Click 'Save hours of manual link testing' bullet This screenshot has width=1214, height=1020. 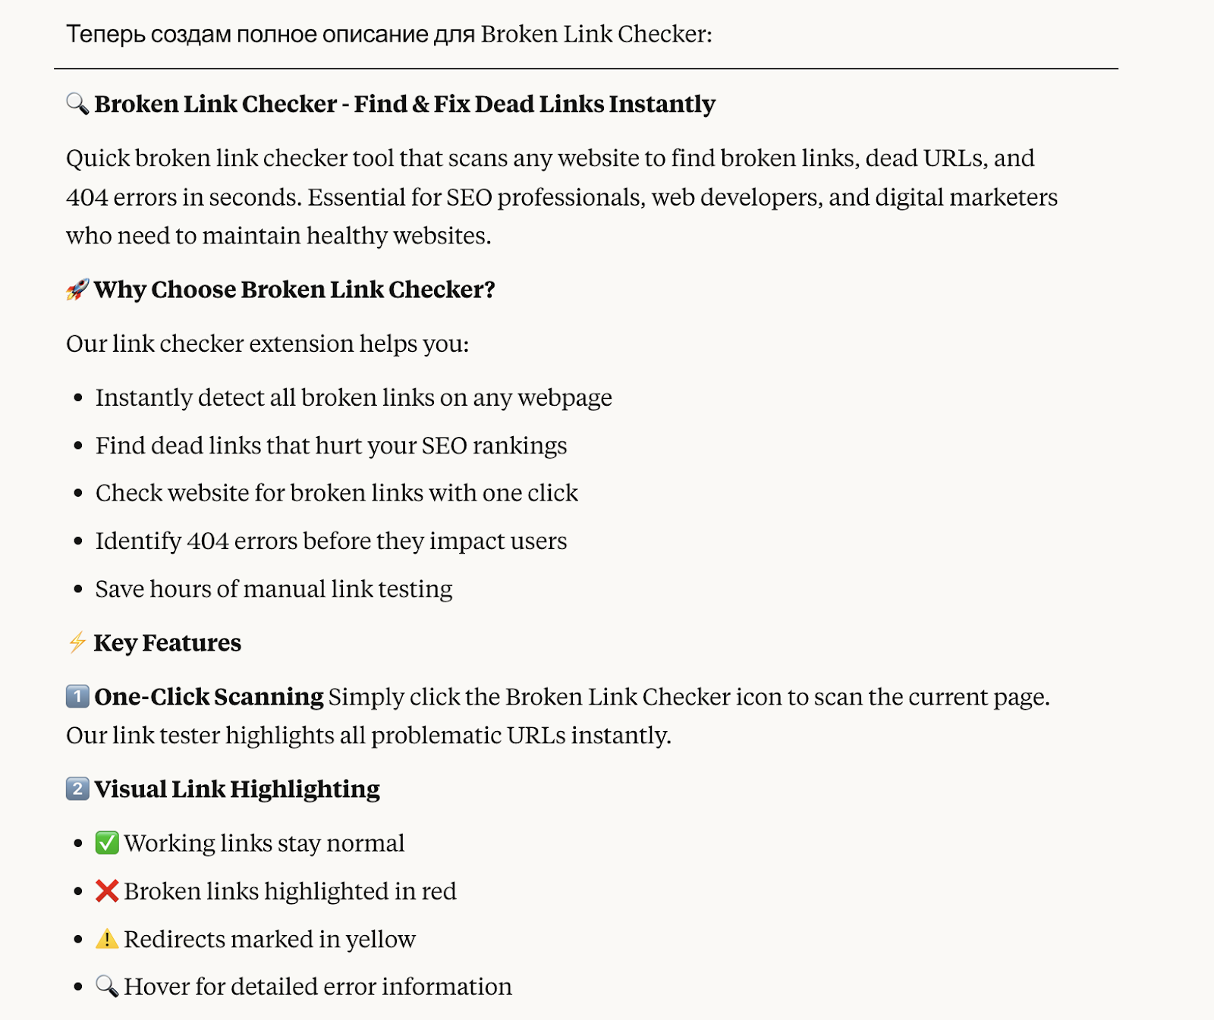click(x=274, y=588)
